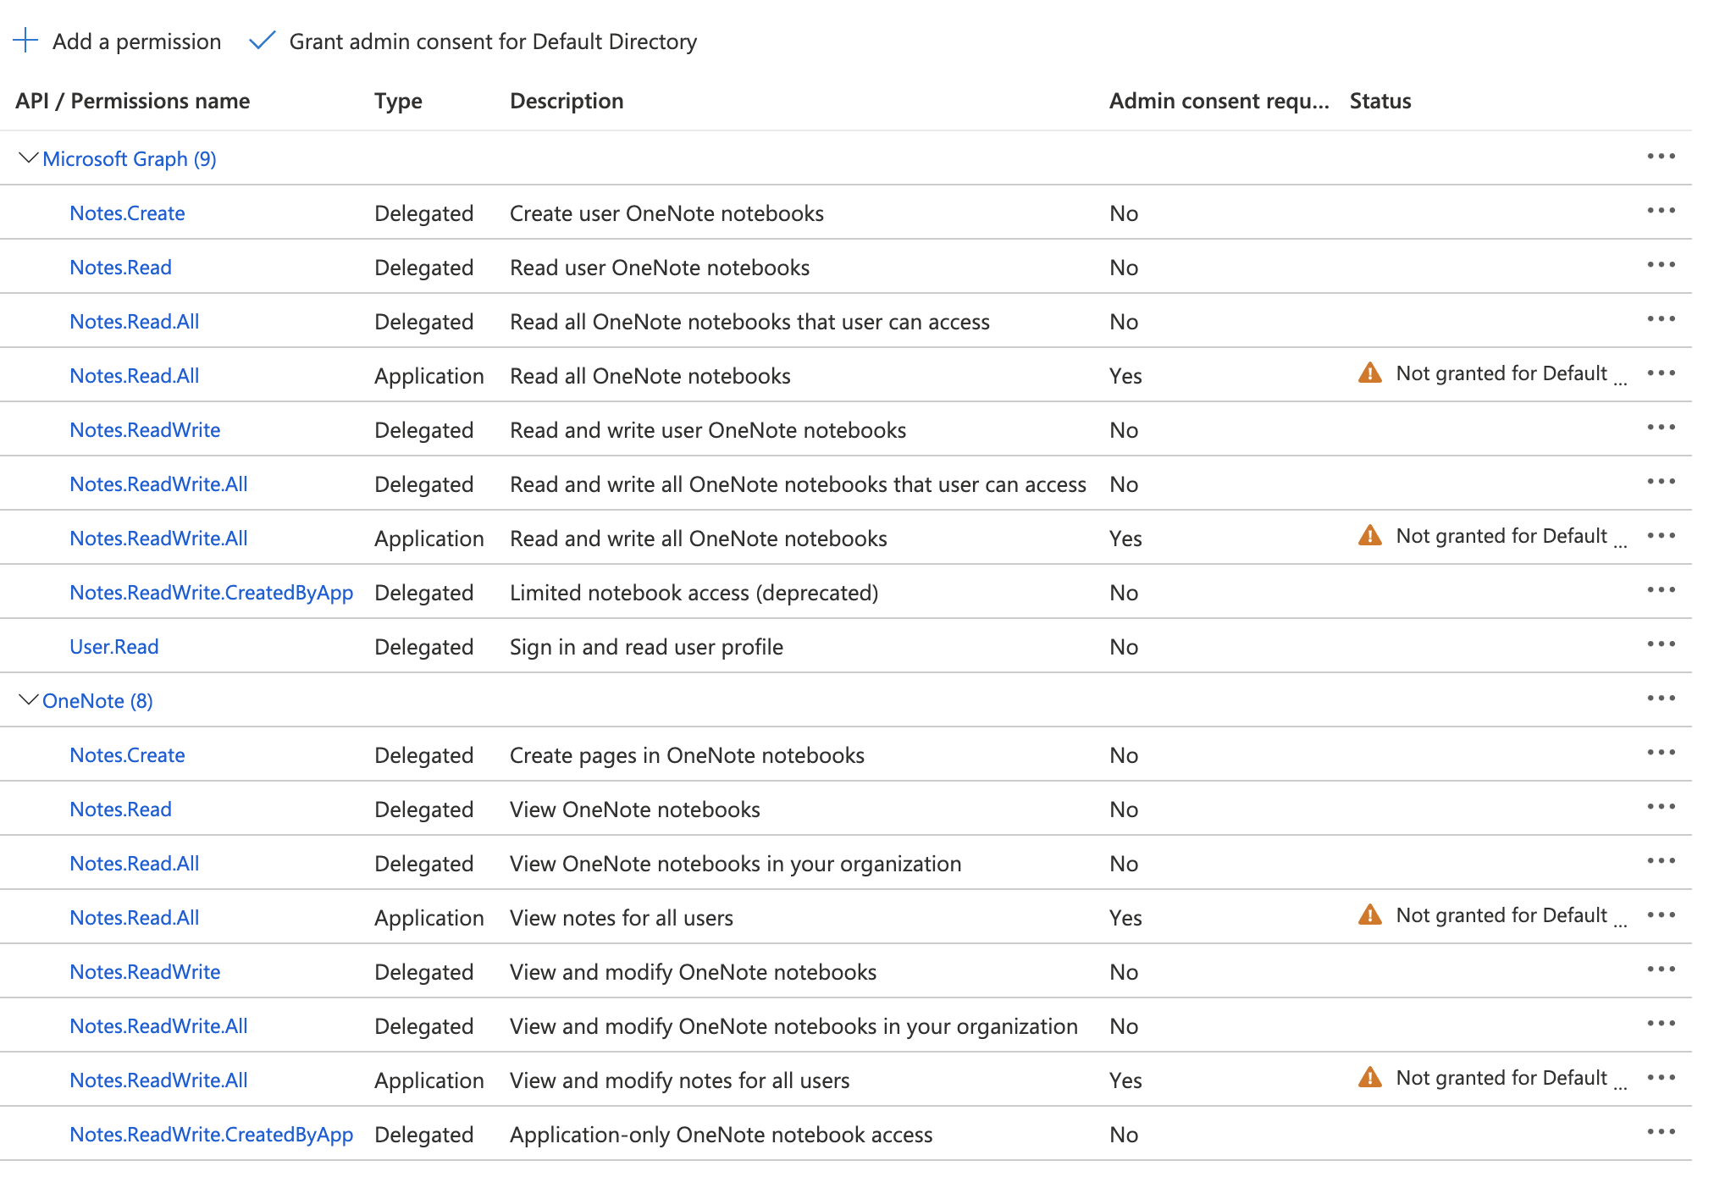Open ellipsis menu for Read user OneNote notebooks row
Viewport: 1714px width, 1177px height.
(x=1661, y=265)
